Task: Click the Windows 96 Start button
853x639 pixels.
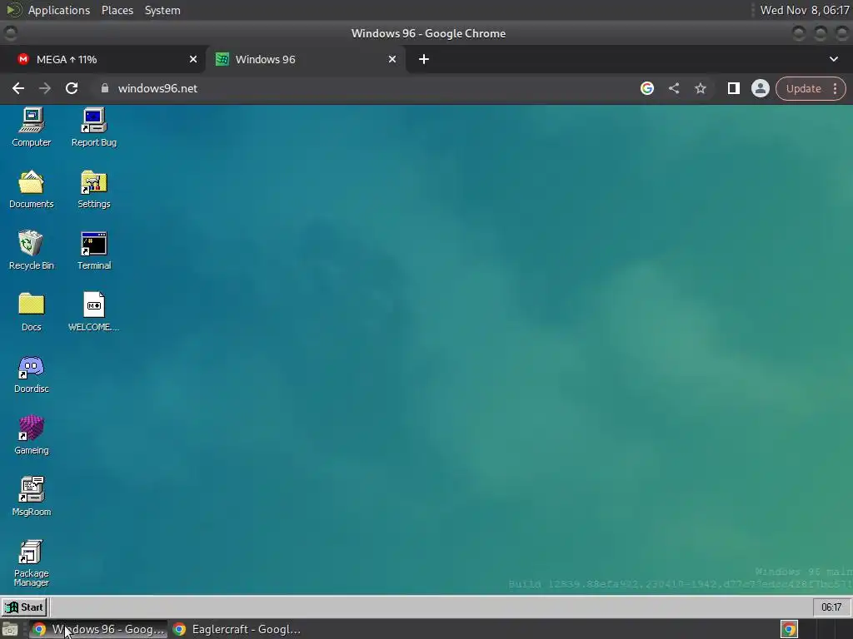Action: point(24,607)
